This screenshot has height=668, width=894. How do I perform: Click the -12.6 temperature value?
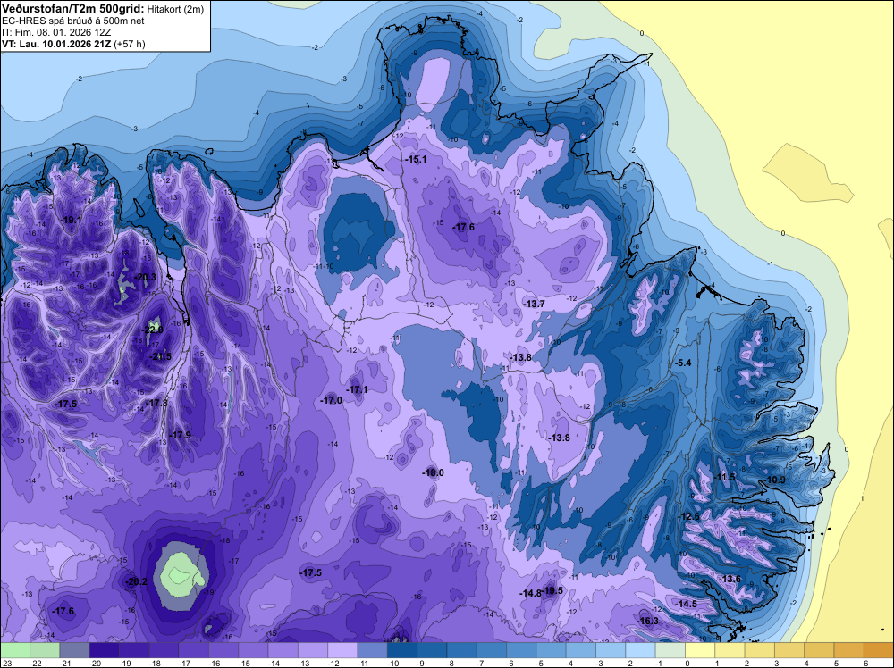pos(688,516)
